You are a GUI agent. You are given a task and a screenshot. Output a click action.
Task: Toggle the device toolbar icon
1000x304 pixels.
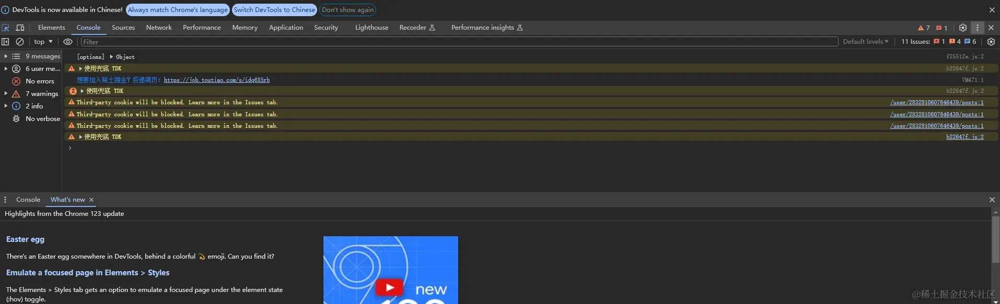20,28
